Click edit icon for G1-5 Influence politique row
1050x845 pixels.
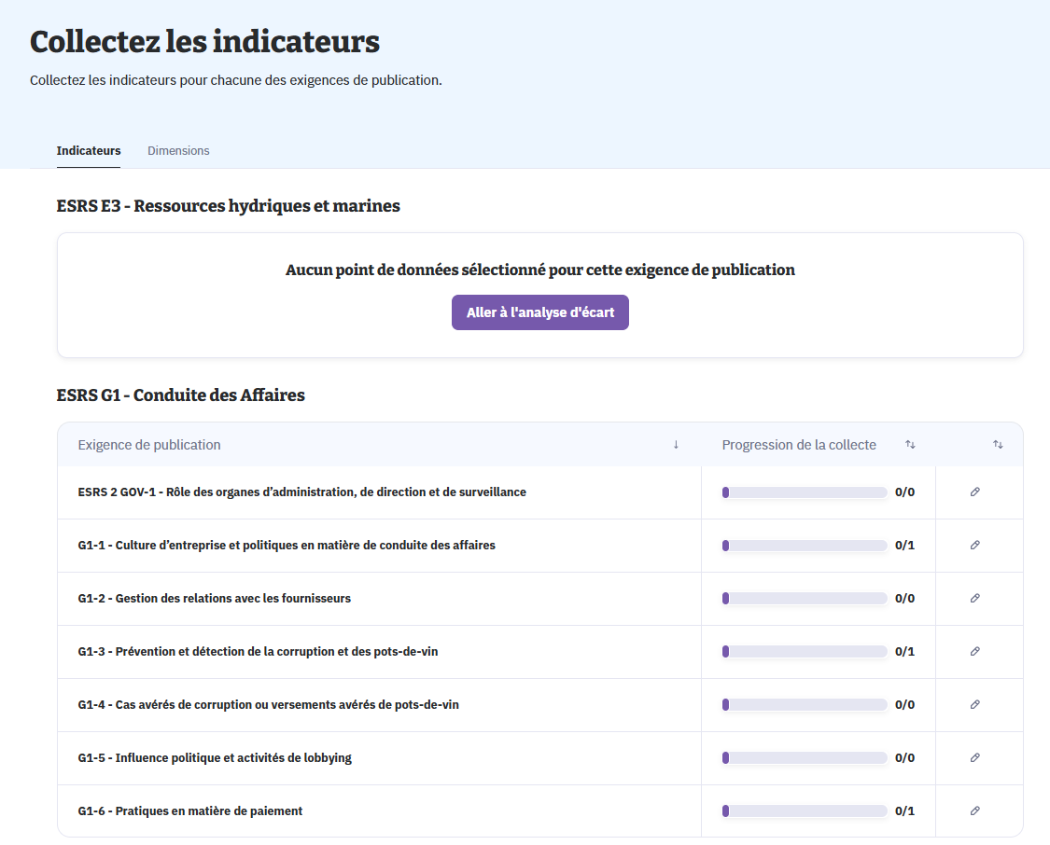coord(974,757)
